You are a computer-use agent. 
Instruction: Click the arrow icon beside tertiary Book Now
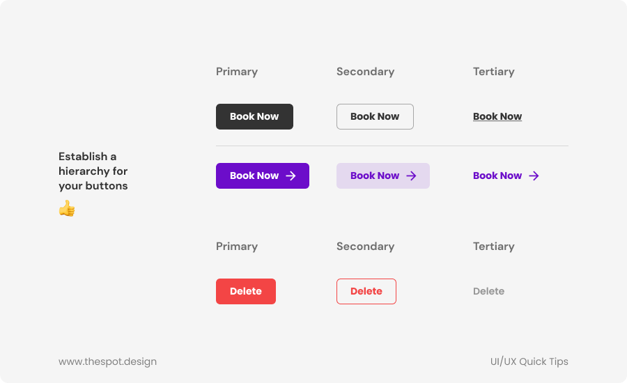point(534,176)
